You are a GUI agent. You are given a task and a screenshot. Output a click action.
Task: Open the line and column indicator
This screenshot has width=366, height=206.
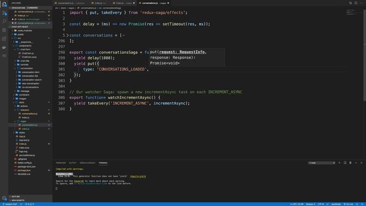[297, 204]
